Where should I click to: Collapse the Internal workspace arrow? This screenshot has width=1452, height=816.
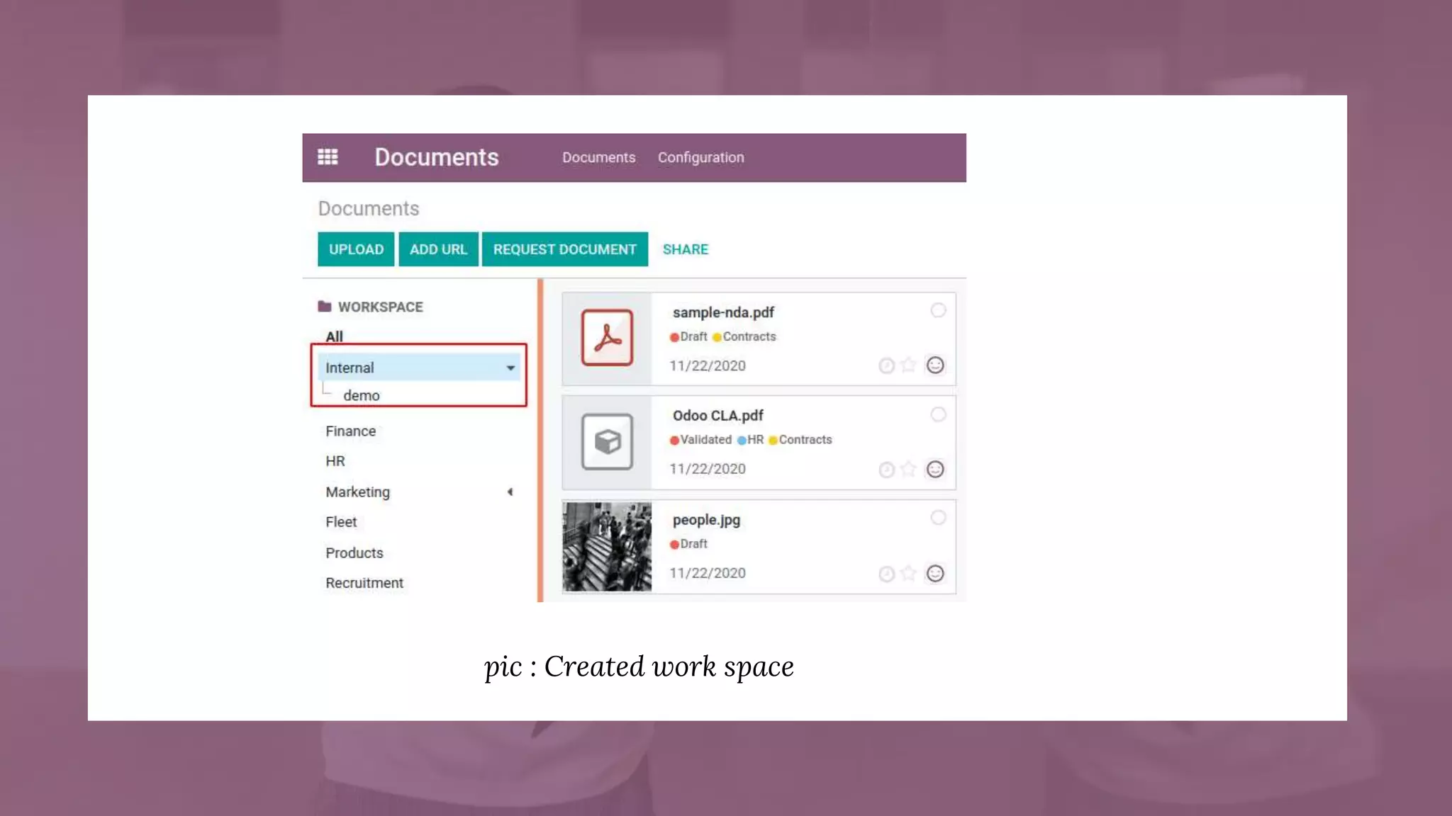(510, 368)
